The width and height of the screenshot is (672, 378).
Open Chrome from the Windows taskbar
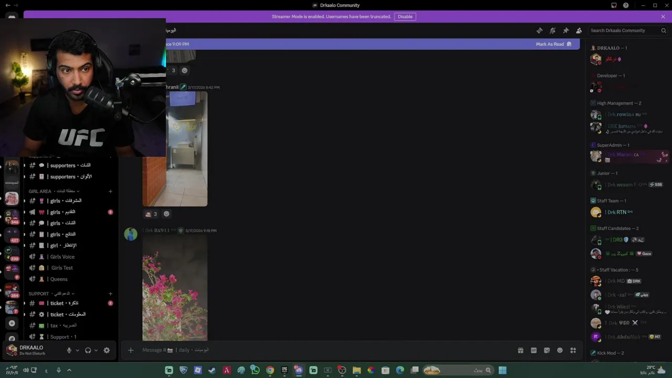[x=270, y=370]
